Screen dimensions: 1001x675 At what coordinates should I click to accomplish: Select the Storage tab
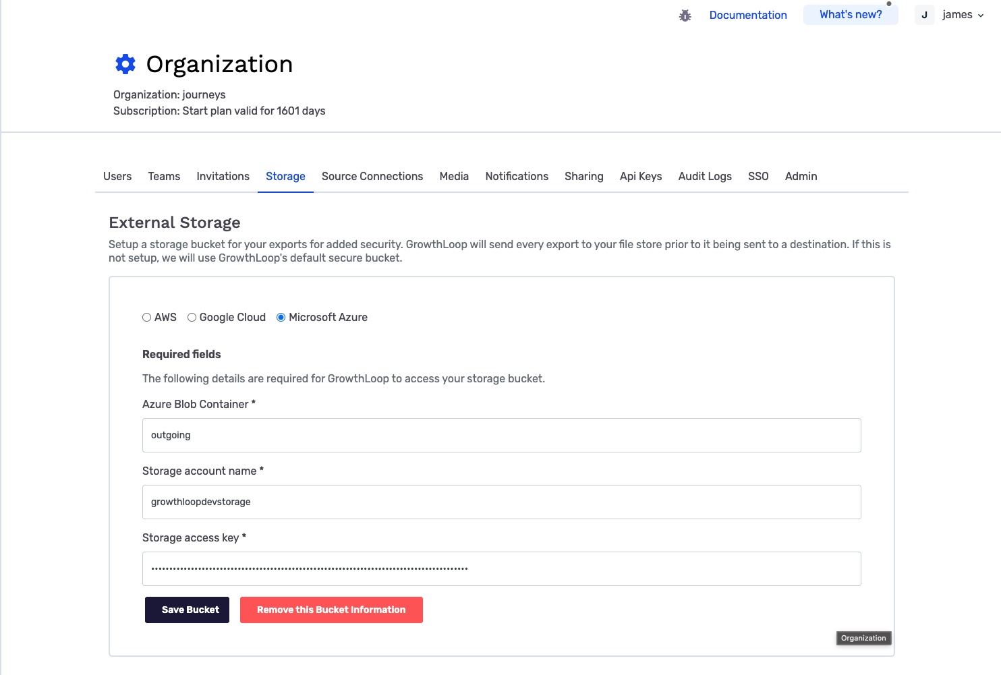click(285, 176)
